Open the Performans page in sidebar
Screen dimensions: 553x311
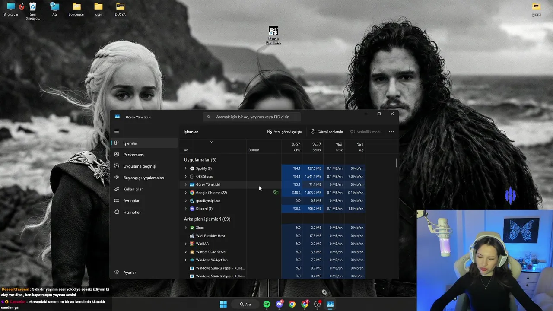coord(144,155)
